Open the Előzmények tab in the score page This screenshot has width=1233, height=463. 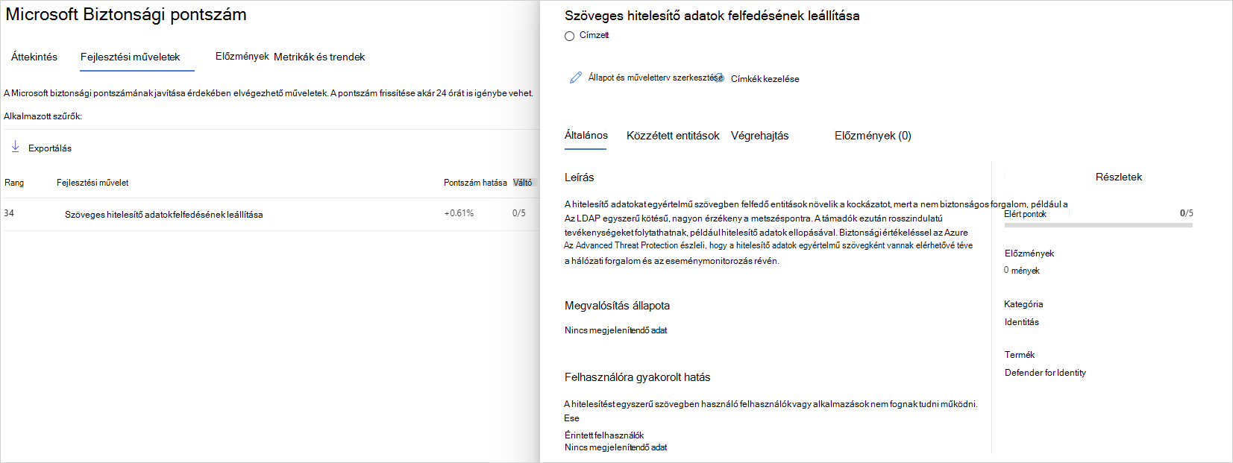242,57
